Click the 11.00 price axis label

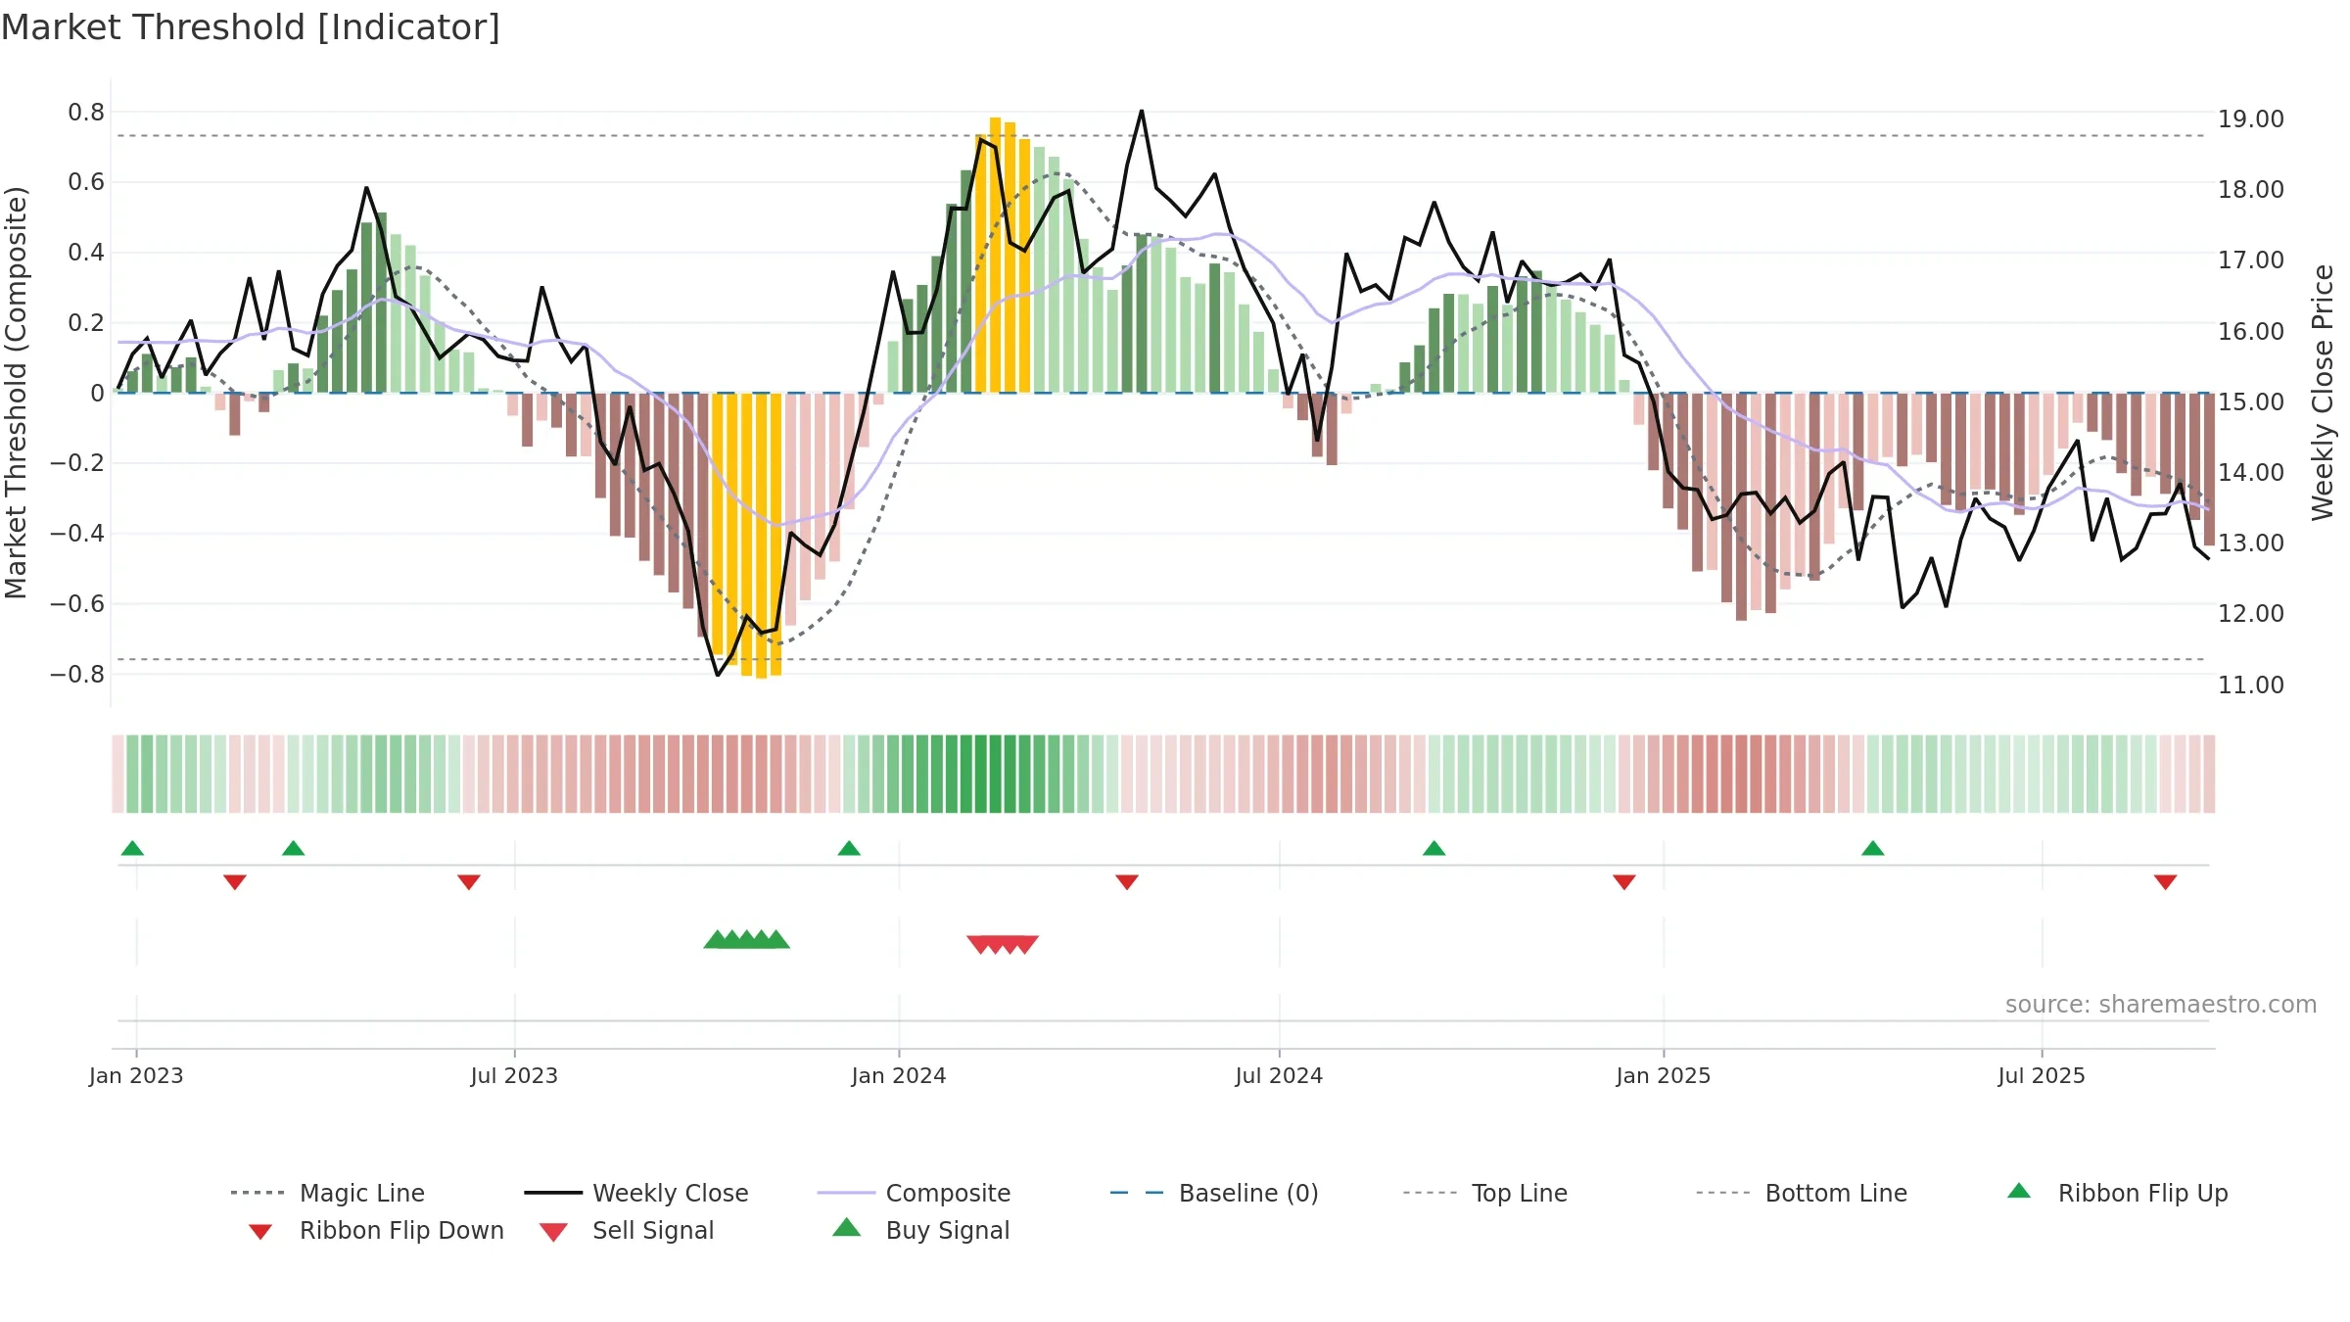2251,685
